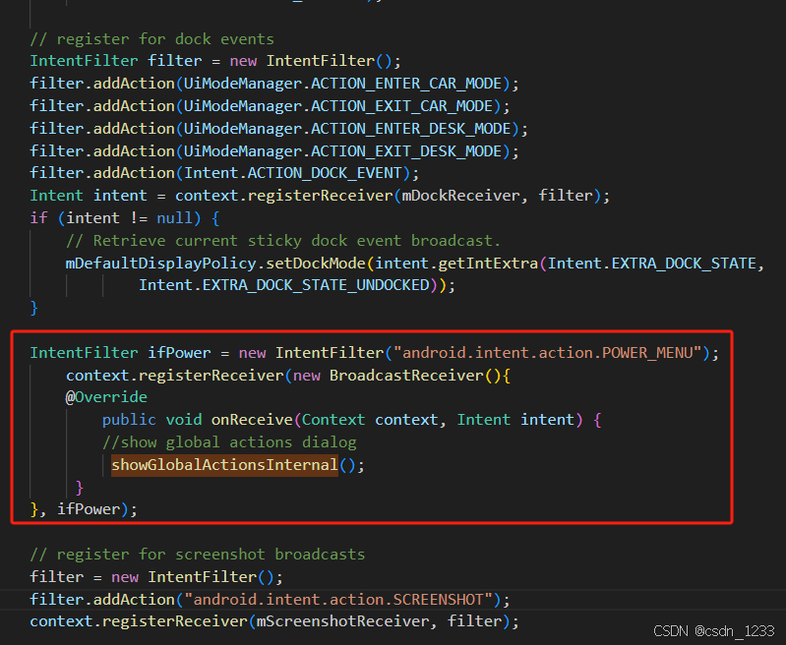Click mDockReceiver argument in registerReceiver
786x645 pixels.
pos(460,196)
